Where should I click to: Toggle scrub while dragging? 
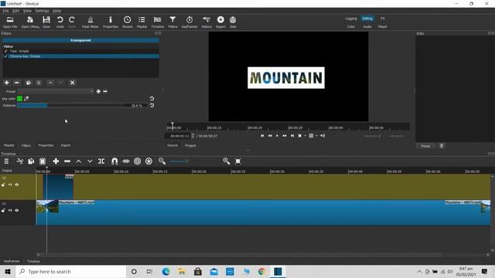click(x=126, y=161)
